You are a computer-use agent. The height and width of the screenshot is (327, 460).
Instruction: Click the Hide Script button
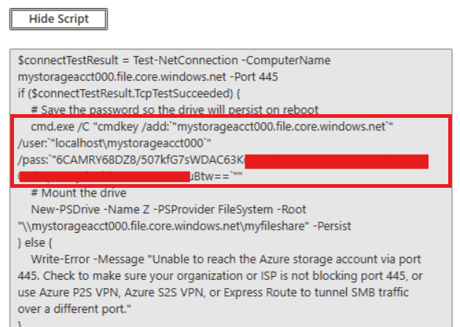pyautogui.click(x=58, y=19)
